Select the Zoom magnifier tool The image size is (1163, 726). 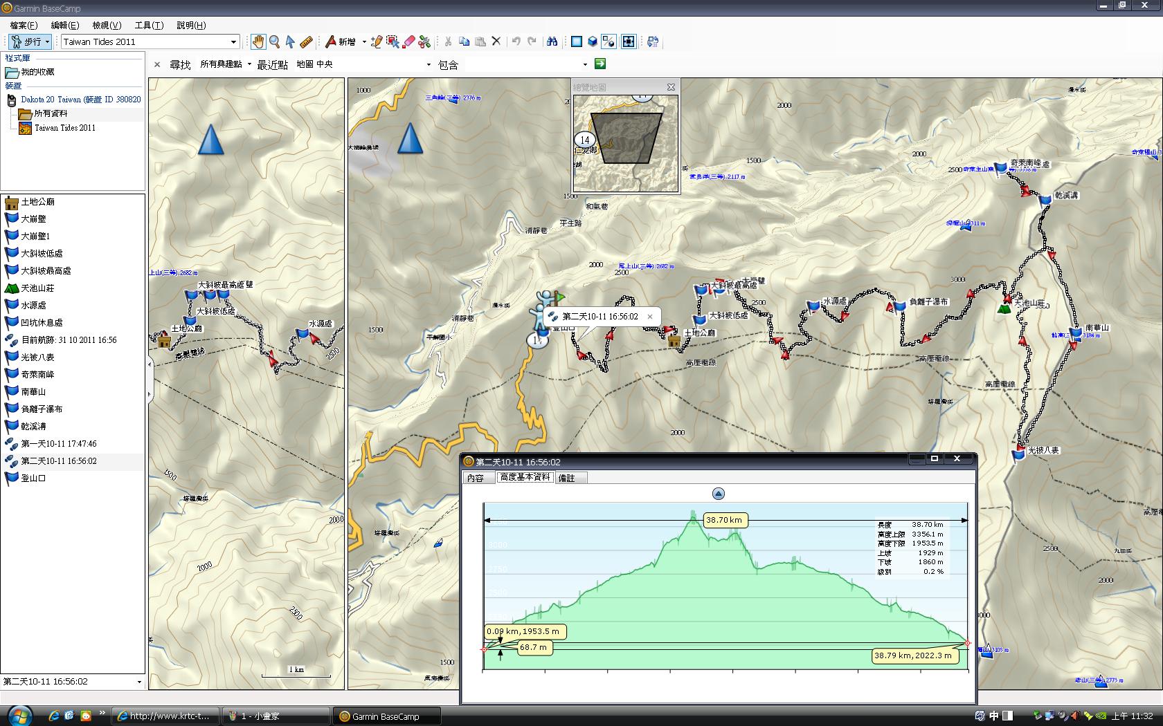(x=274, y=41)
